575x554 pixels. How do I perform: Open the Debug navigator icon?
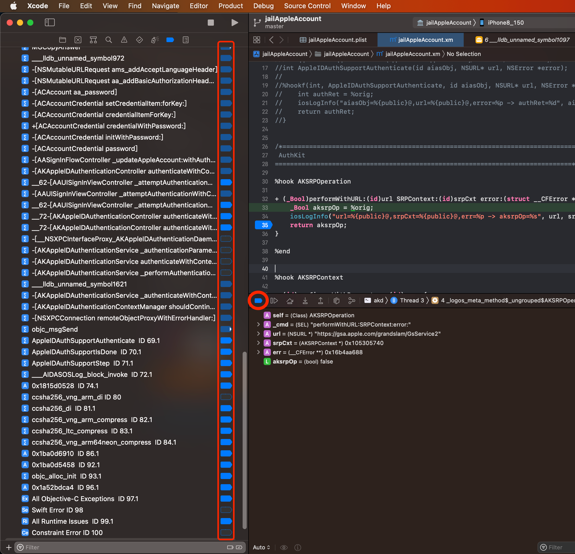click(155, 40)
